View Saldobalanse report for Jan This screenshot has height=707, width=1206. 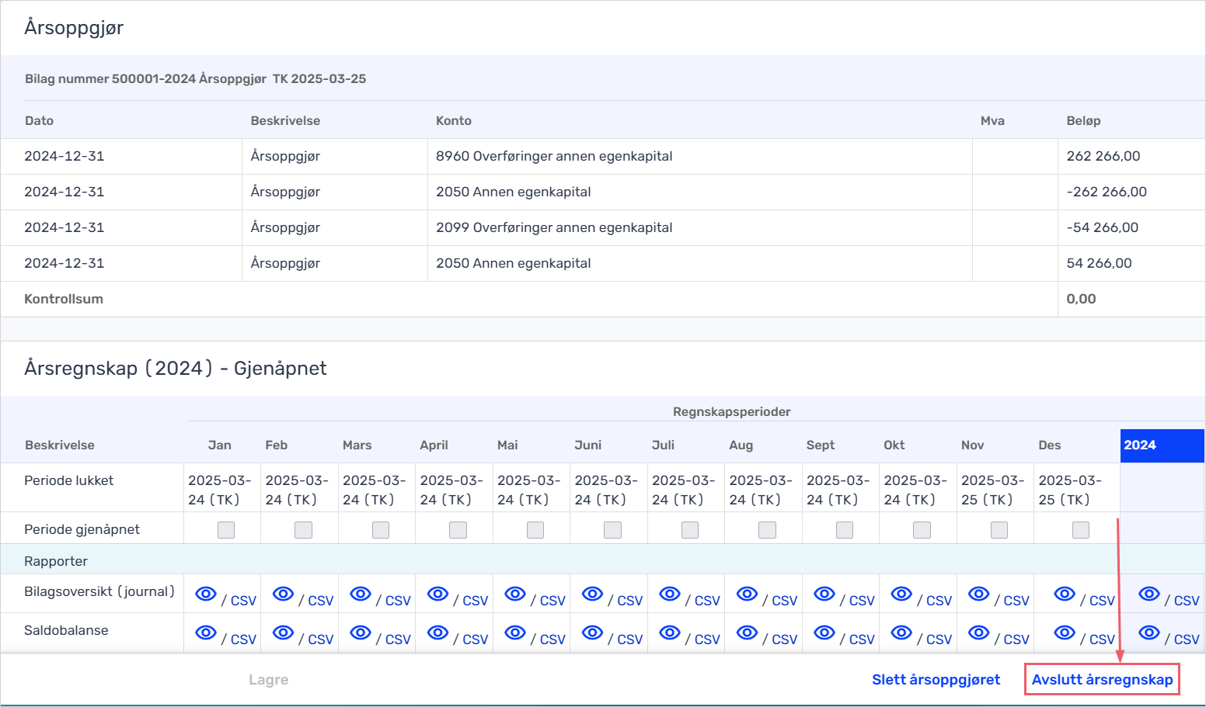(x=206, y=632)
